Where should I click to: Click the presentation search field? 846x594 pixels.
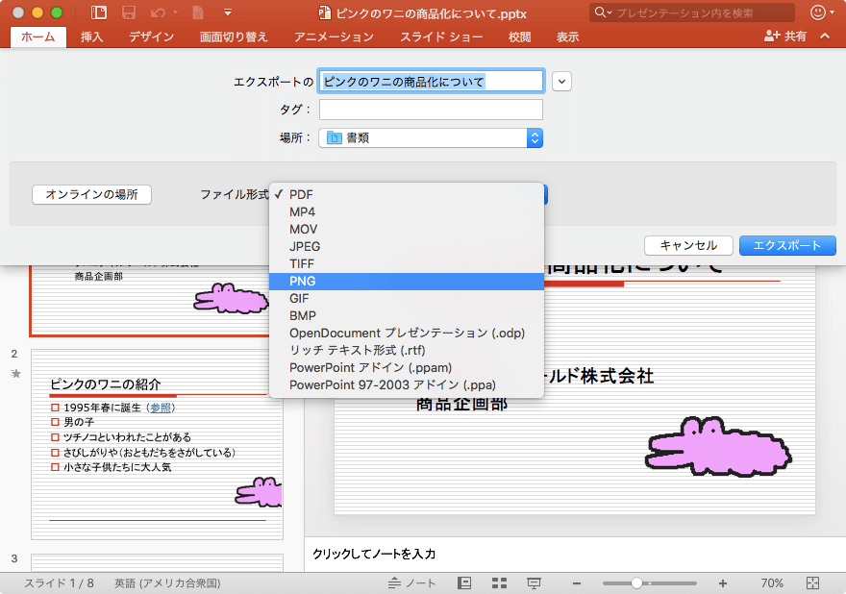coord(692,12)
